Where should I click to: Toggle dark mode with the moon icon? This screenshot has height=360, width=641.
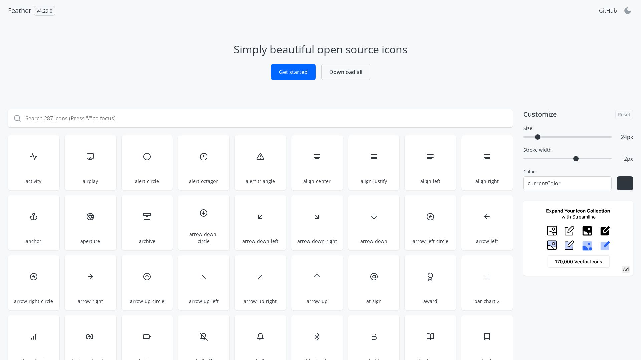pos(628,11)
